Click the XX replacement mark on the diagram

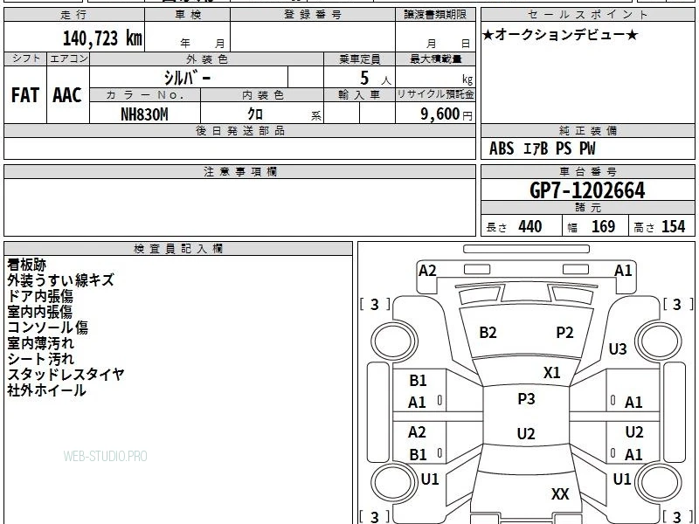coord(560,493)
